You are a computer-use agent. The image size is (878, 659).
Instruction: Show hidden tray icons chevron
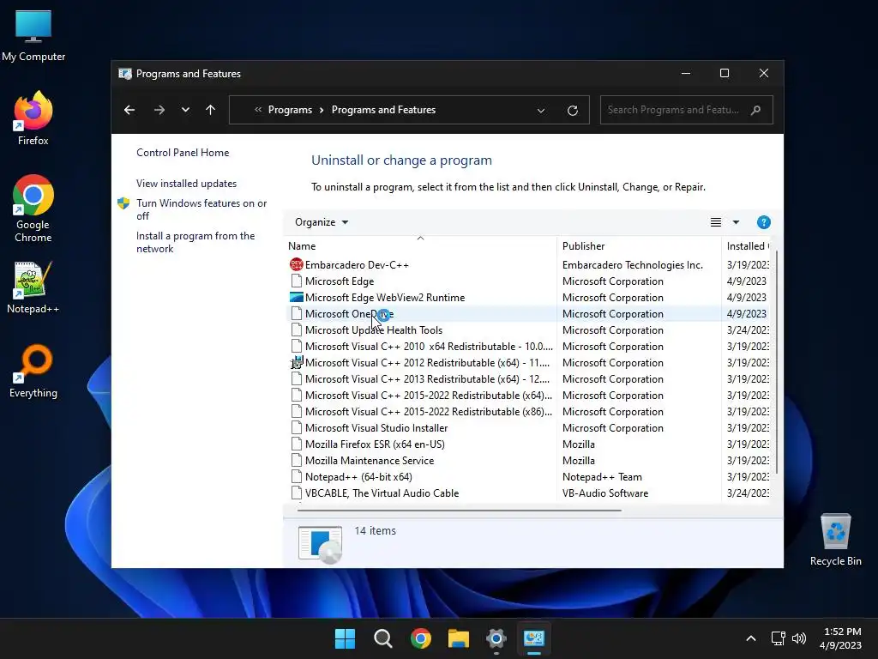click(751, 638)
